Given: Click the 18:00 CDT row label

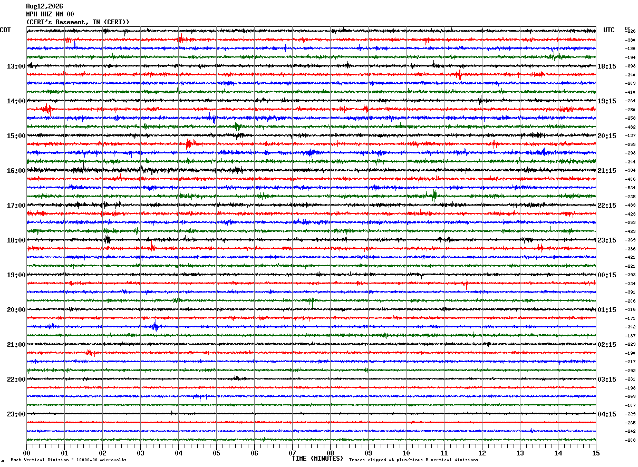Looking at the screenshot, I should [x=16, y=240].
